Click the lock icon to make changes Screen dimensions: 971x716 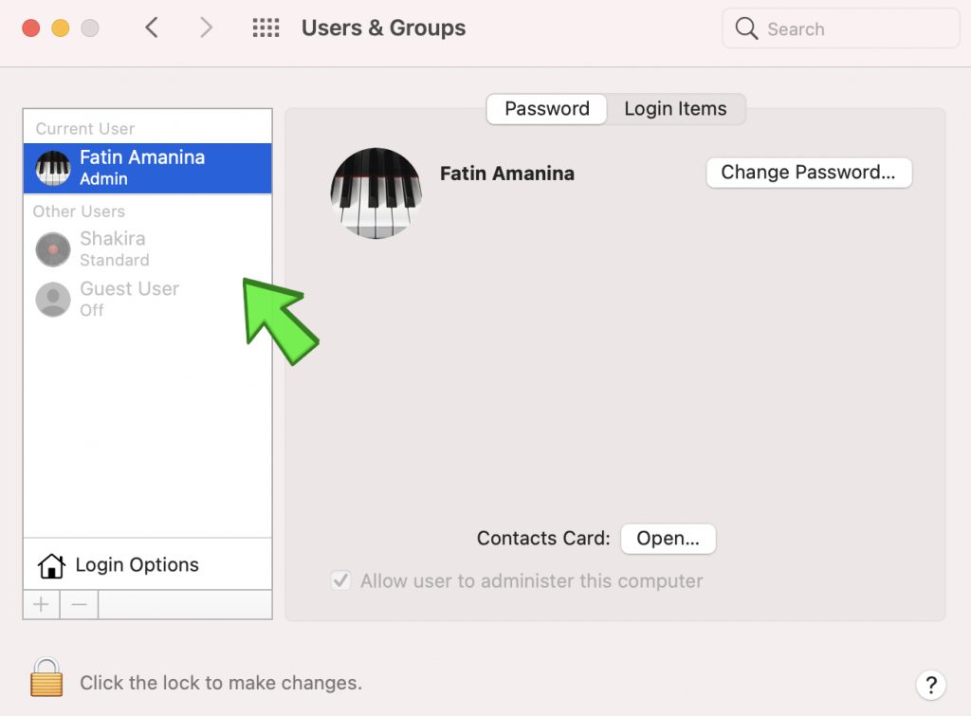(46, 678)
